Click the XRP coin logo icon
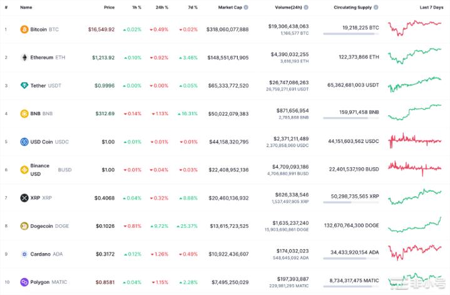The height and width of the screenshot is (295, 450). [24, 198]
